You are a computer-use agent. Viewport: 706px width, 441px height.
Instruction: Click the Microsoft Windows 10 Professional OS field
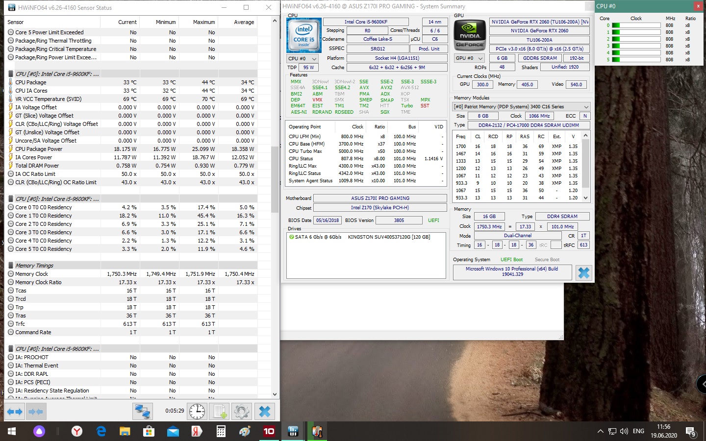512,271
